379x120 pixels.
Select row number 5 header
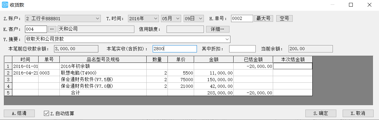(8, 93)
